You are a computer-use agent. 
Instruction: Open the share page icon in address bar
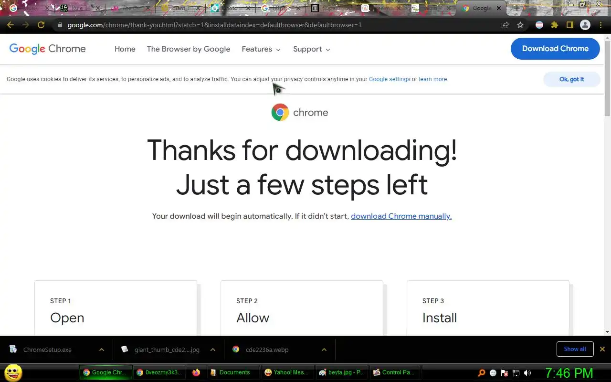[x=505, y=25]
